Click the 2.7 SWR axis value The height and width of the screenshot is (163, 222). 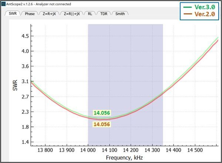(25, 97)
